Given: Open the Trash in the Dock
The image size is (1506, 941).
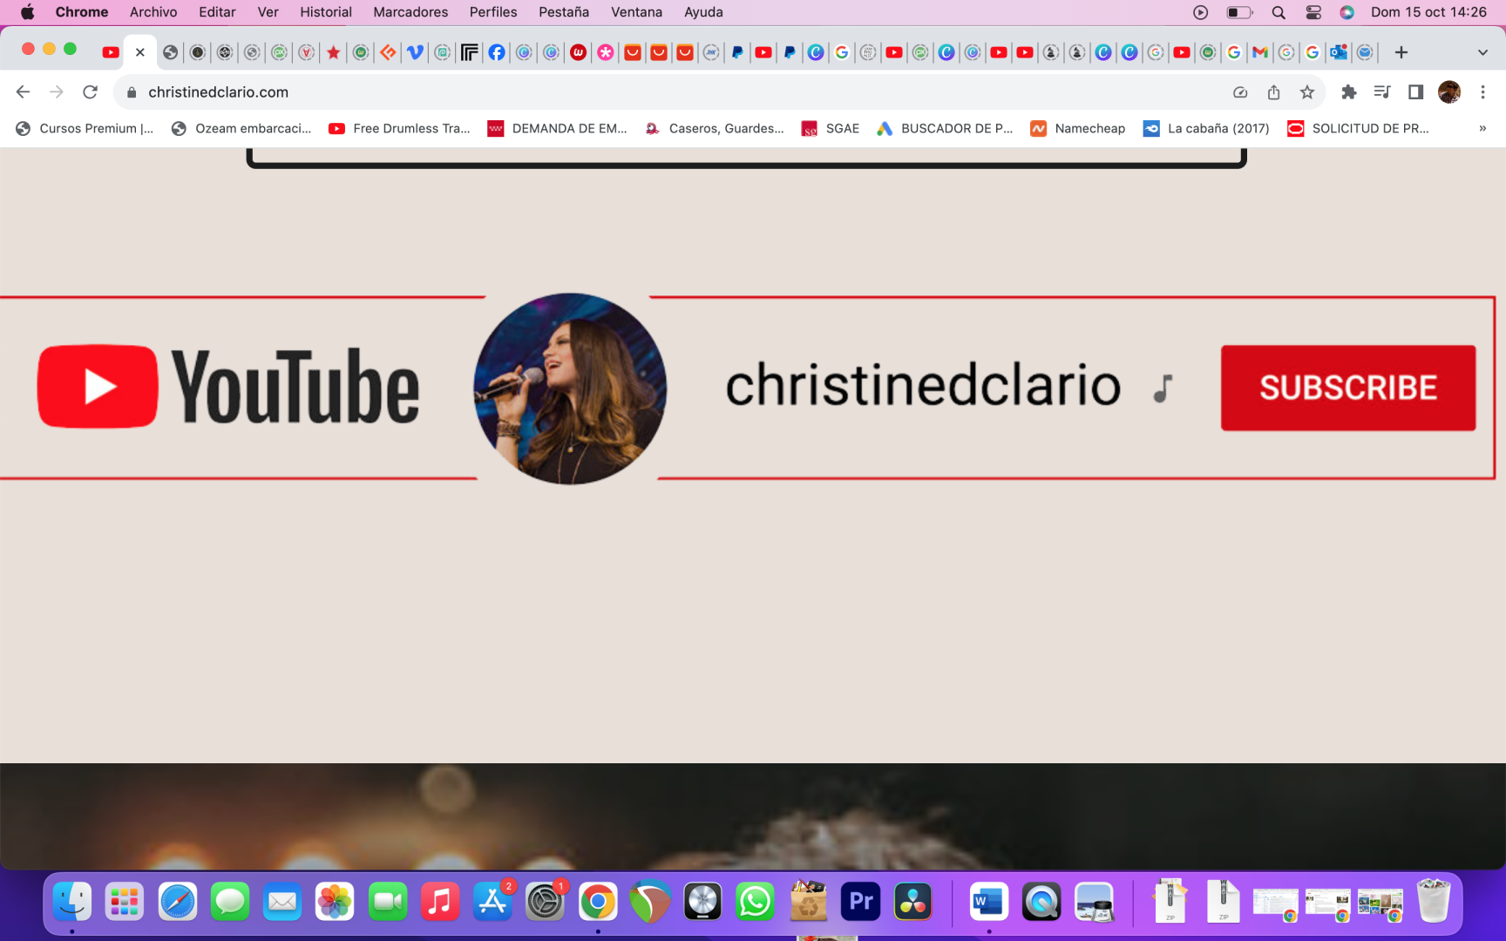Looking at the screenshot, I should pos(1433,901).
